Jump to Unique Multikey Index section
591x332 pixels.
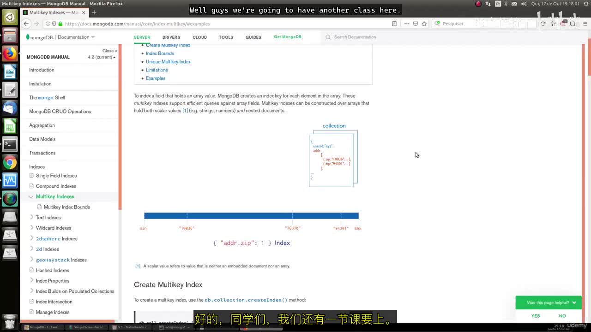click(x=168, y=62)
